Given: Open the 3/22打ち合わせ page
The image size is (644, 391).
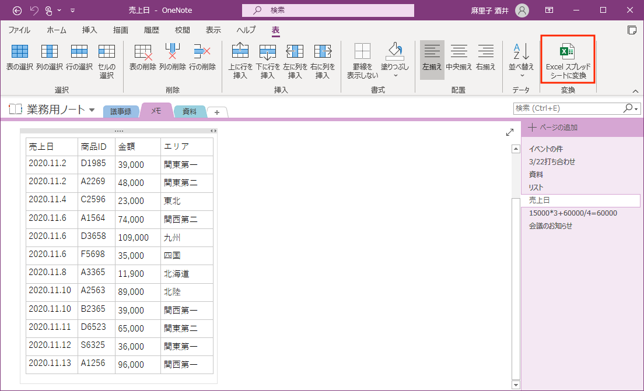Looking at the screenshot, I should [552, 161].
